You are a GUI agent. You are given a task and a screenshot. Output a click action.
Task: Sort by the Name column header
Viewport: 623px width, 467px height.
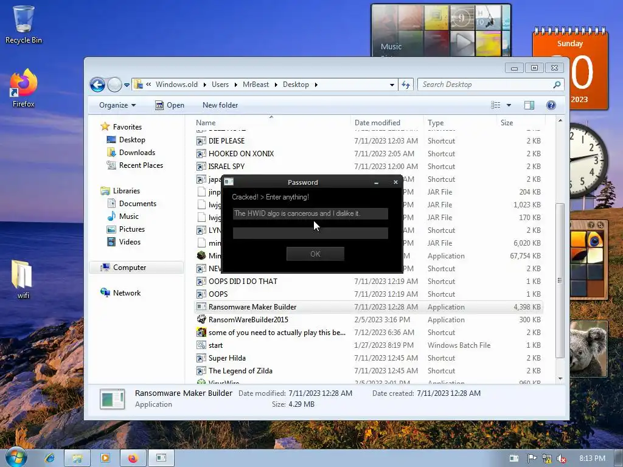point(206,123)
